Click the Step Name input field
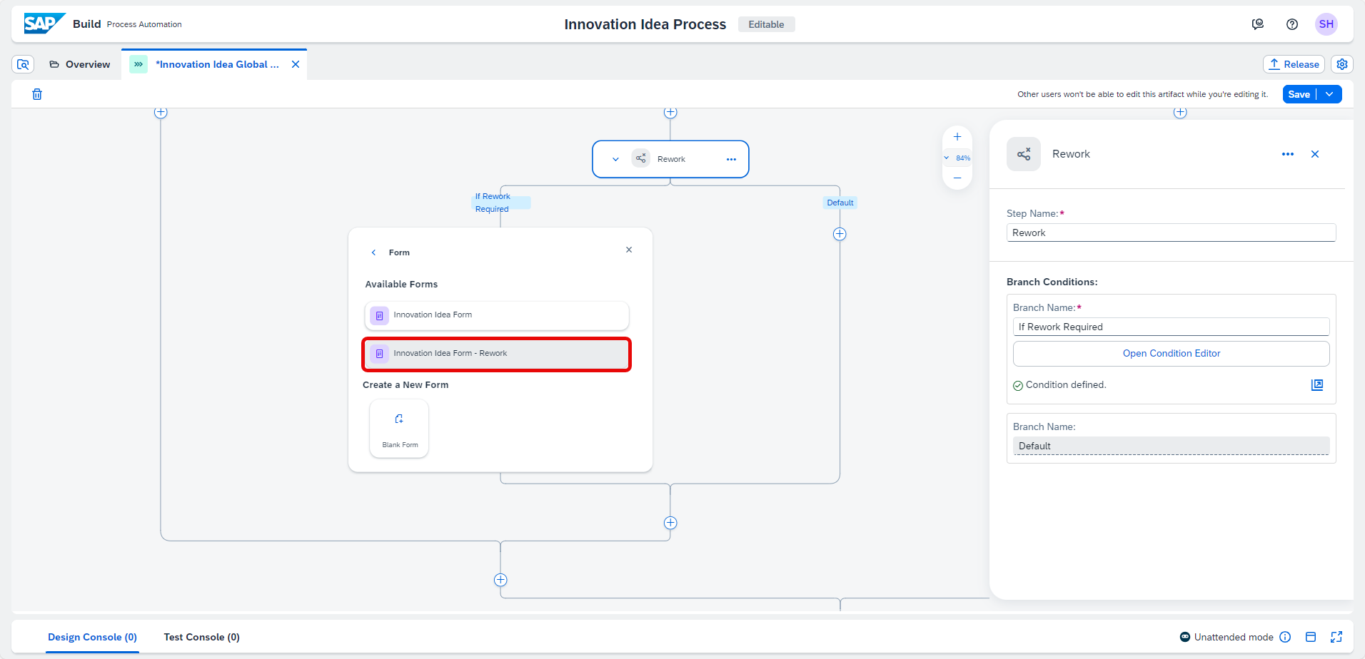Viewport: 1365px width, 659px height. (x=1171, y=233)
